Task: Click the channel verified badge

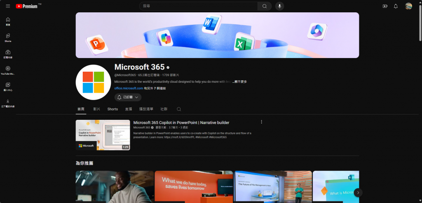Action: (x=168, y=68)
